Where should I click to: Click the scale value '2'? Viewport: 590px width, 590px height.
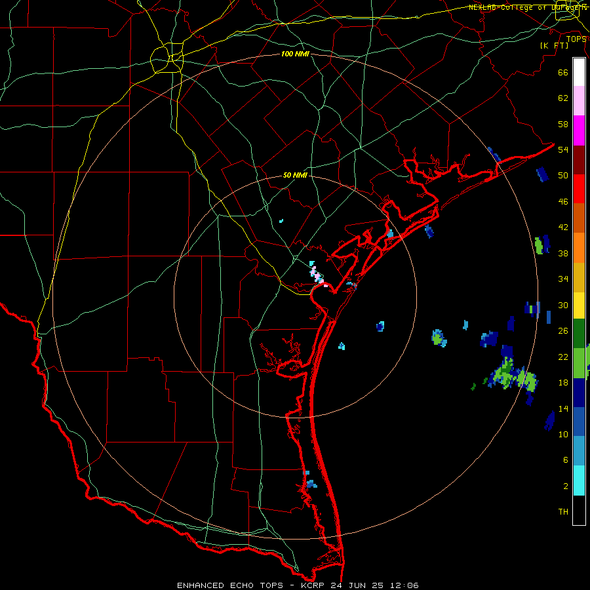[x=565, y=486]
